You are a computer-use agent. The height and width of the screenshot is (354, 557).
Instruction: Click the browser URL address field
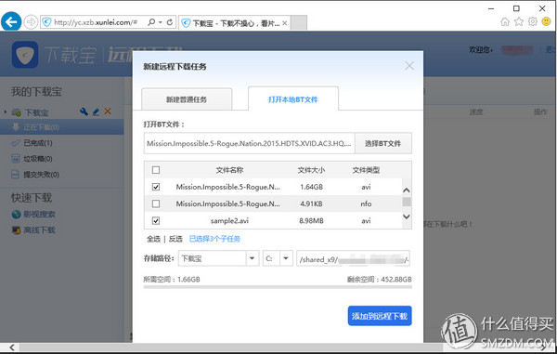pos(96,22)
